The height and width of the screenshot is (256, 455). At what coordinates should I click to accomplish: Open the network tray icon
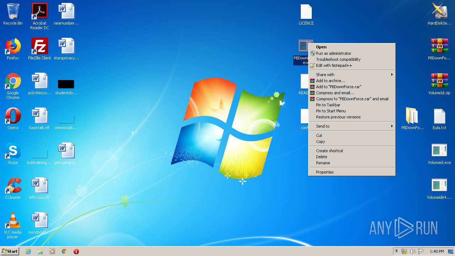[x=404, y=251]
